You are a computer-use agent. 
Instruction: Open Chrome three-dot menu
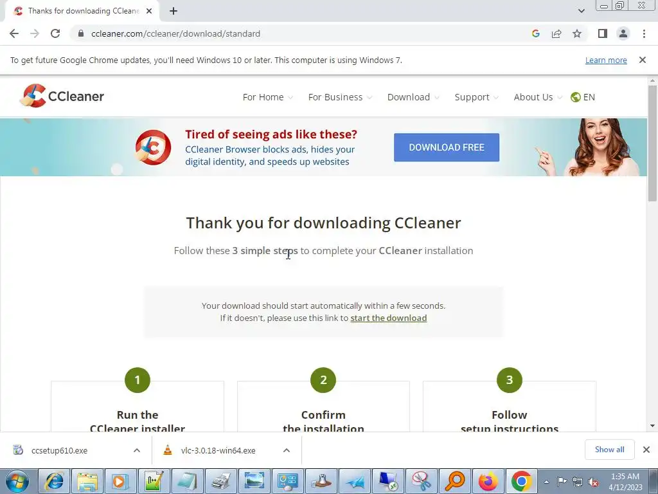click(644, 33)
